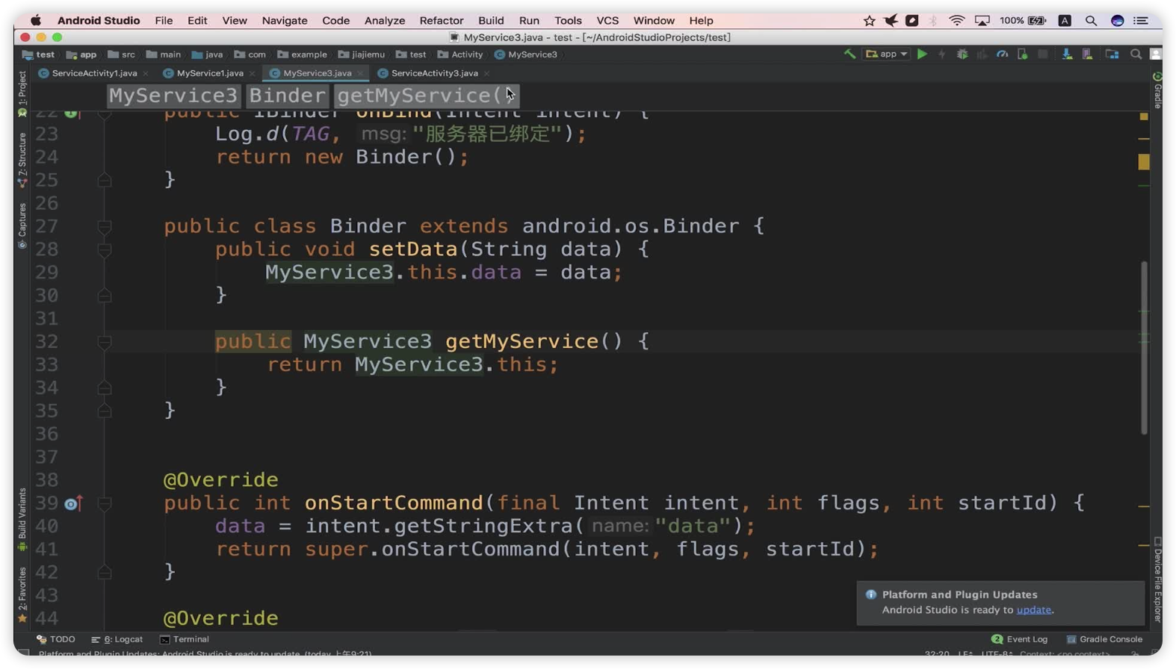1176x669 pixels.
Task: Open the TODO tool window
Action: [x=56, y=639]
